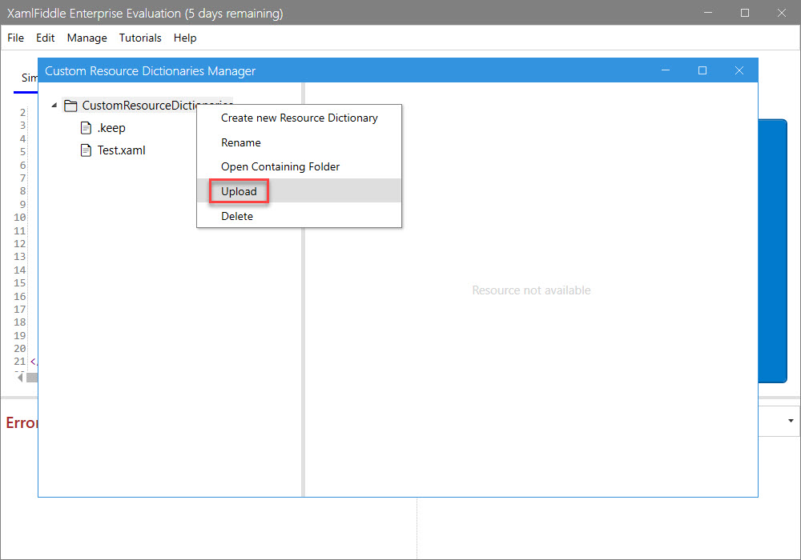The height and width of the screenshot is (560, 801).
Task: Click the Custom Resource Dictionaries Manager title
Action: point(151,71)
